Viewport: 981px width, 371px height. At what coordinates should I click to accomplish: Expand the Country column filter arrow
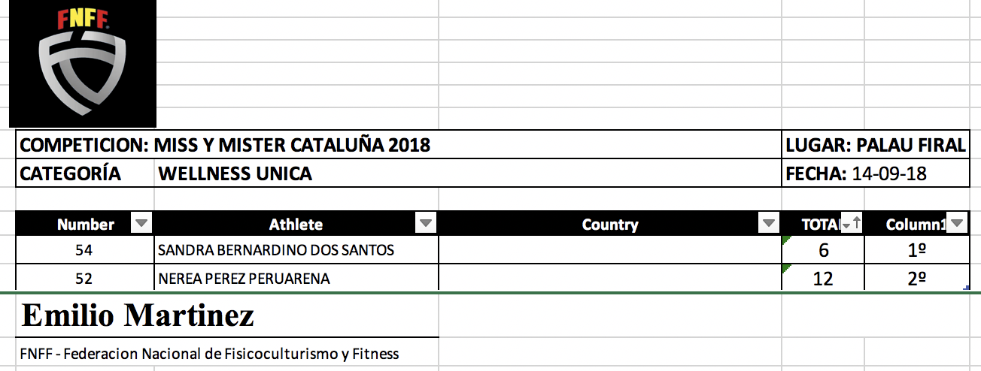768,223
